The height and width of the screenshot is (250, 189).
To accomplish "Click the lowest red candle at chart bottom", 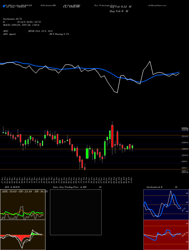I will click(85, 168).
